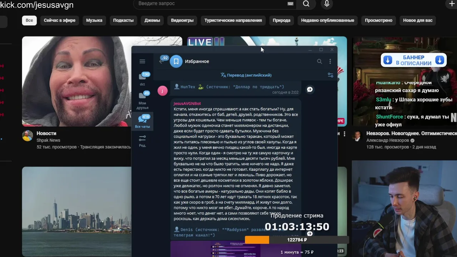The height and width of the screenshot is (257, 457).
Task: Click the Перевод (английский) translate bar
Action: click(x=246, y=75)
